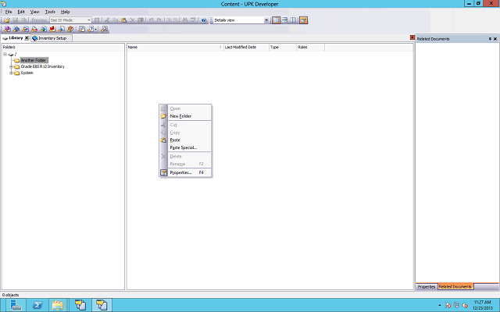This screenshot has width=500, height=312.
Task: Show hidden system tray icons arrow
Action: pyautogui.click(x=439, y=305)
